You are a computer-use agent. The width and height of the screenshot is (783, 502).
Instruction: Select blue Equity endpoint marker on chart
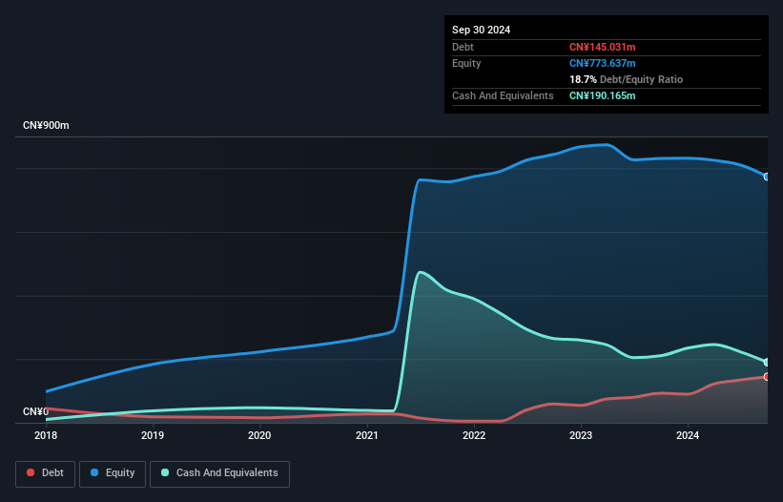tap(767, 177)
